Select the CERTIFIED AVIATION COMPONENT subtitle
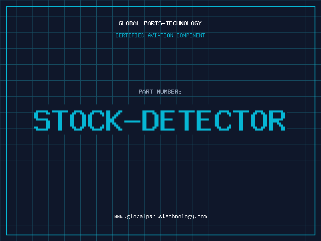The width and height of the screenshot is (321, 241). tap(160, 35)
